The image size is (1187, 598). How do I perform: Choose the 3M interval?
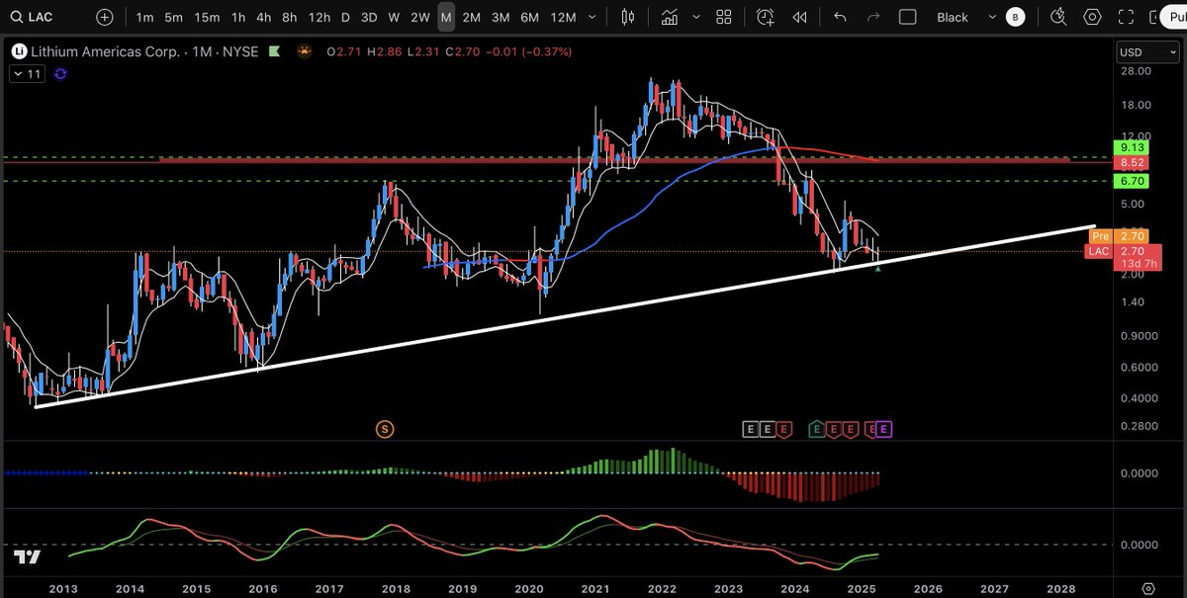tap(500, 17)
